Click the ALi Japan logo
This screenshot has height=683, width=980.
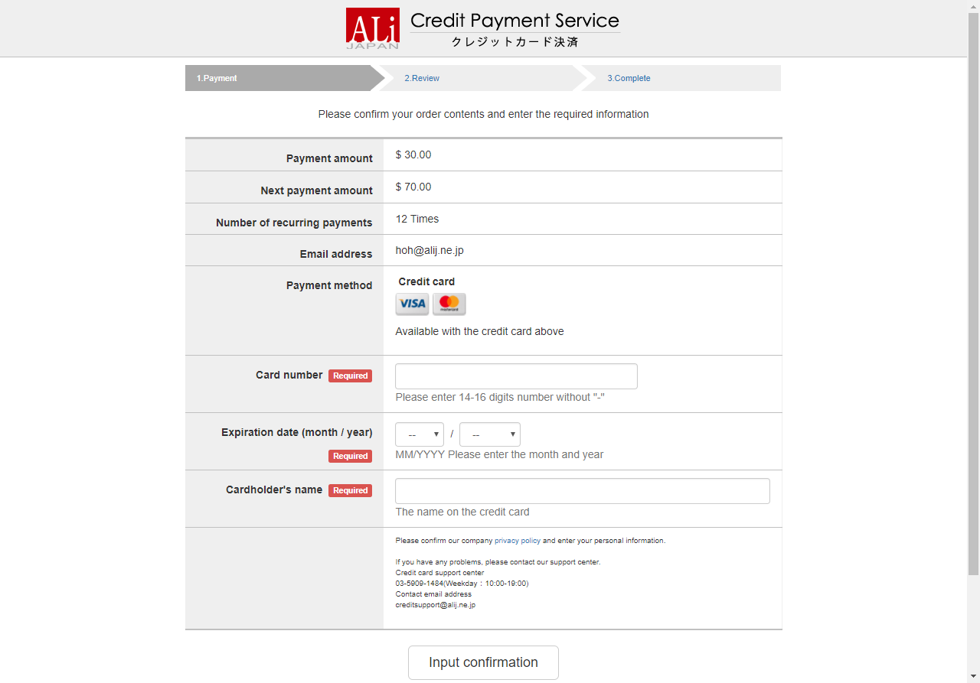pos(372,28)
